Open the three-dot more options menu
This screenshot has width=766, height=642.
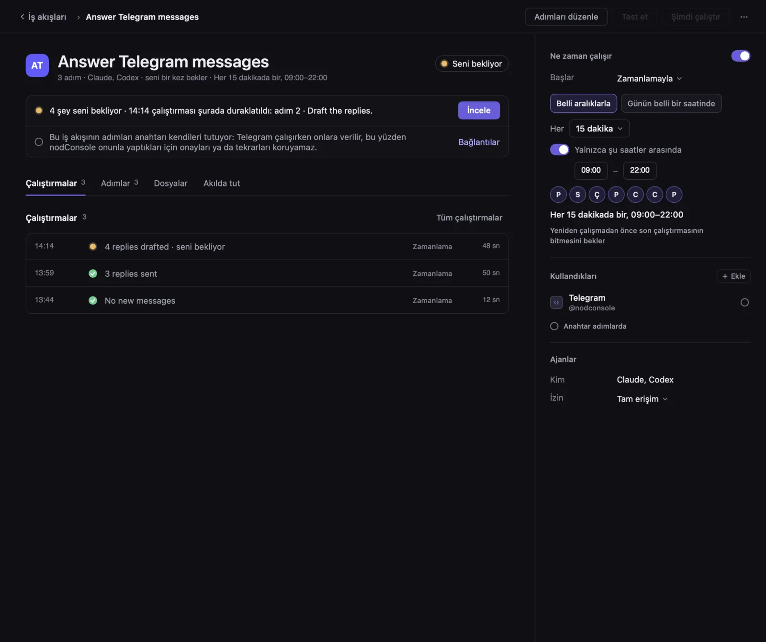coord(743,17)
